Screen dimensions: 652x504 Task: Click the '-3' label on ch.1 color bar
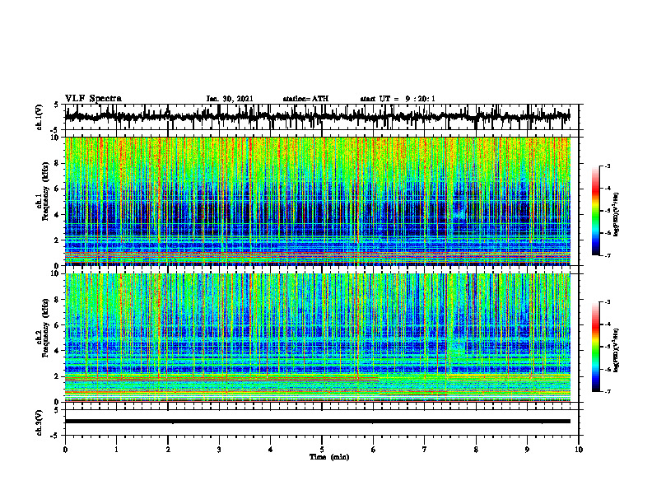[x=607, y=166]
